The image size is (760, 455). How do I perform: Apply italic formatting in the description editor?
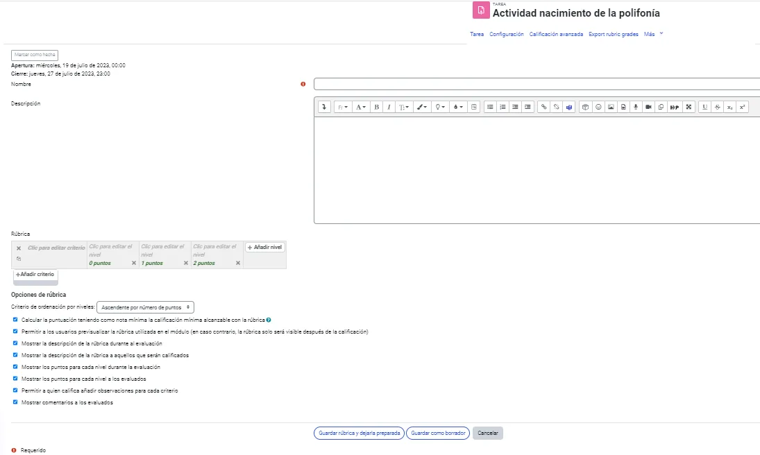pos(388,106)
